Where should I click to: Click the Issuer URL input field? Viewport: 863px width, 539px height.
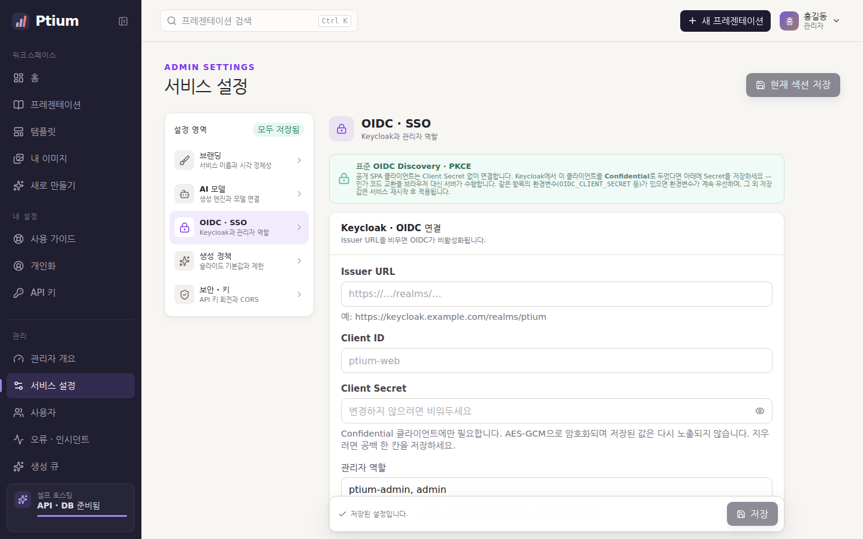coord(557,294)
